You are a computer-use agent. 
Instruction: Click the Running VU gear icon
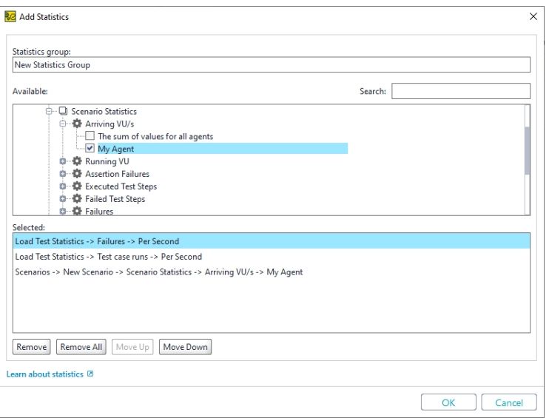(77, 161)
